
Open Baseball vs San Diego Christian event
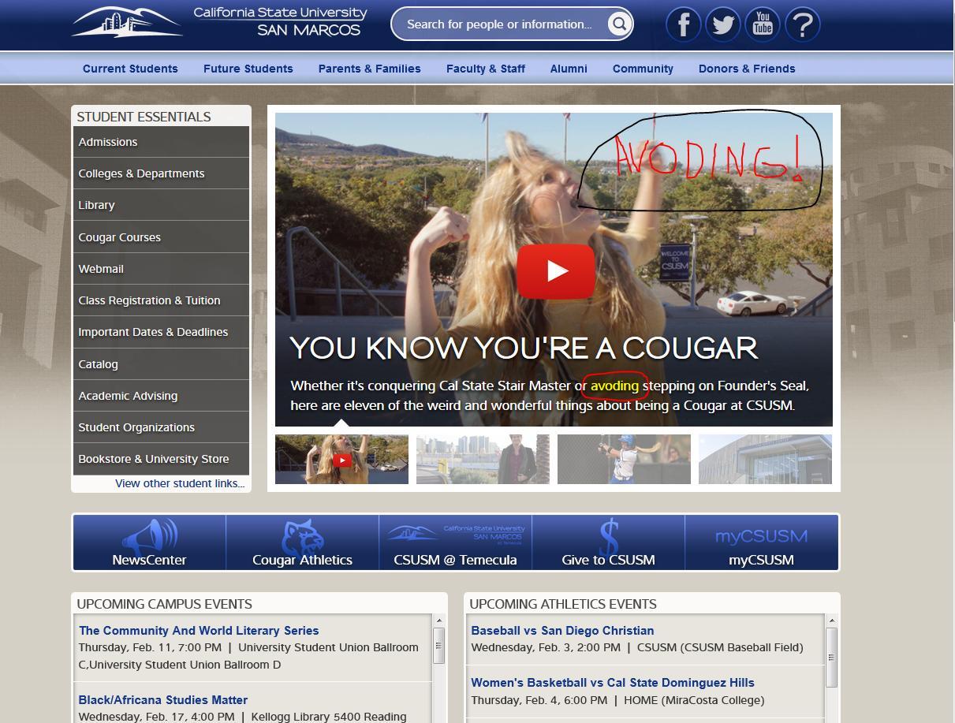tap(562, 630)
